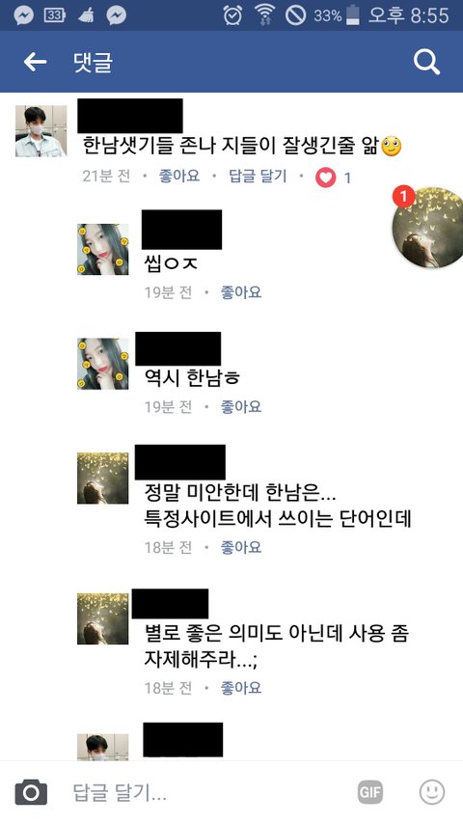Like the reply ending with 자제해주라

(x=241, y=688)
